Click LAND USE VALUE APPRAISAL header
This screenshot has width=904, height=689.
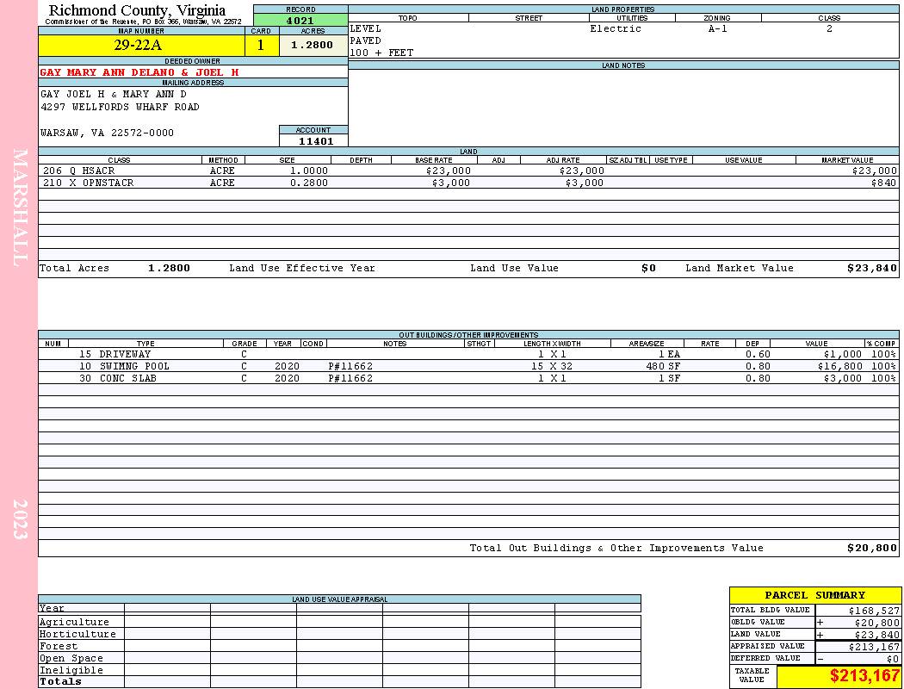[x=339, y=599]
